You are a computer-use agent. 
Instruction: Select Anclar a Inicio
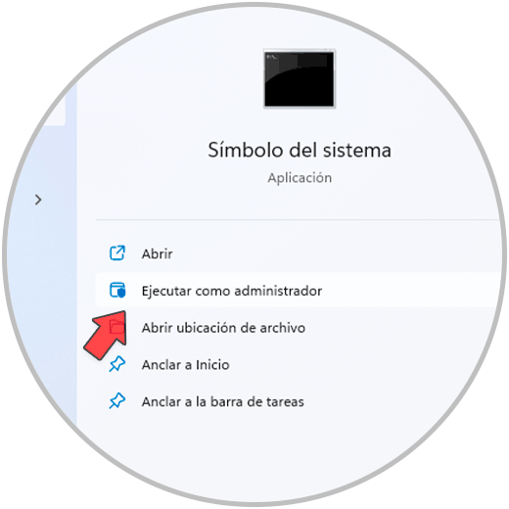coord(185,364)
